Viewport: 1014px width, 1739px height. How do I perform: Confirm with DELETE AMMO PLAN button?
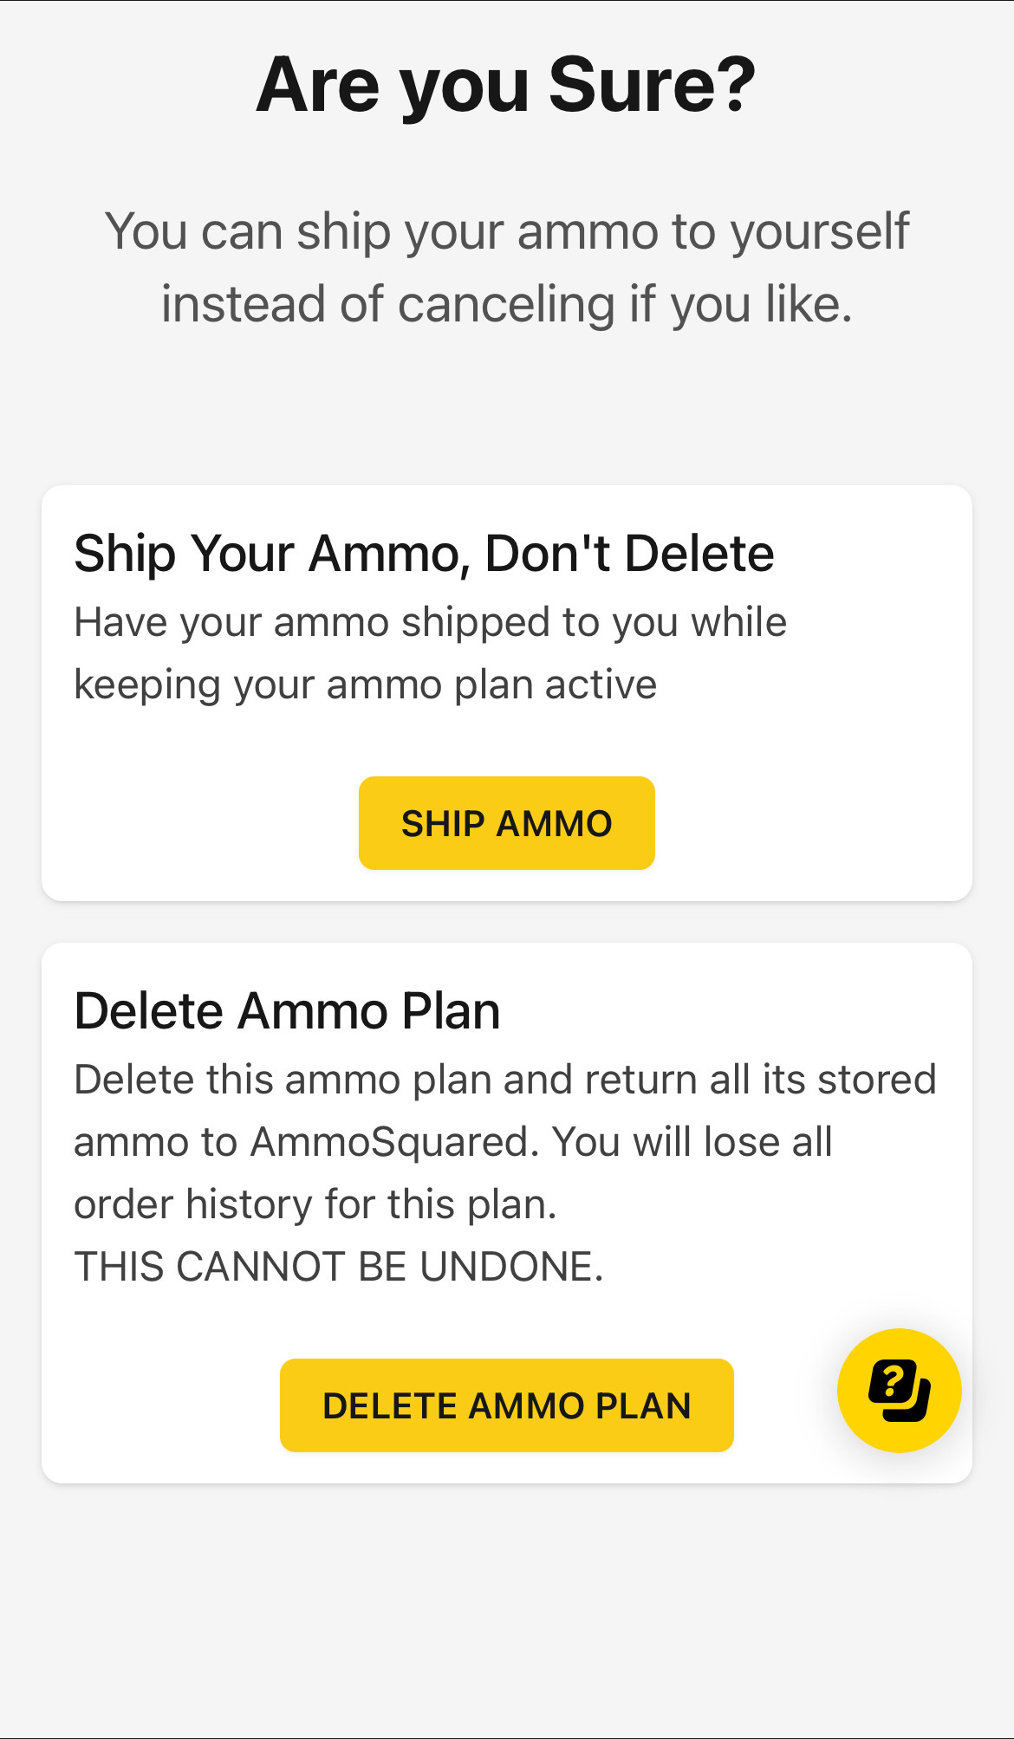coord(507,1405)
